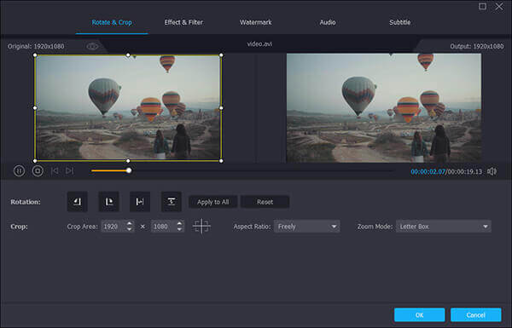The width and height of the screenshot is (512, 328).
Task: Center the crop area with cross icon
Action: pyautogui.click(x=201, y=227)
